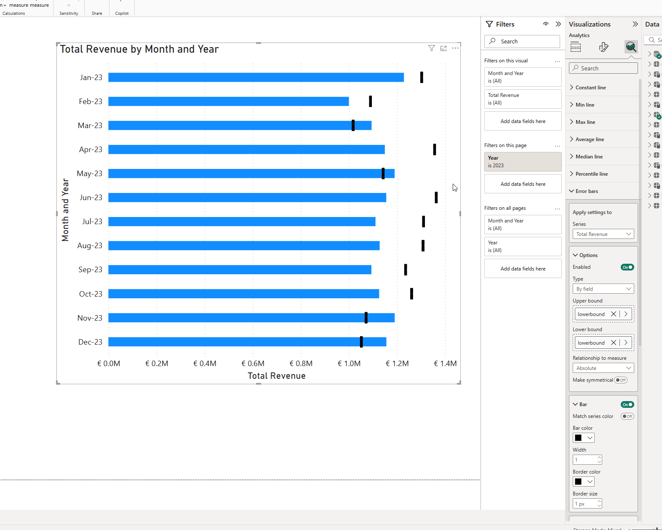Click the Analytics pane Search box

(x=603, y=68)
